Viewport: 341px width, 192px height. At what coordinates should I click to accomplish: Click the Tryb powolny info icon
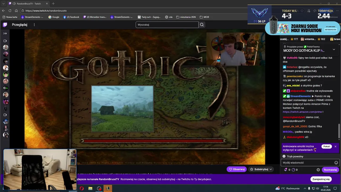click(x=284, y=157)
